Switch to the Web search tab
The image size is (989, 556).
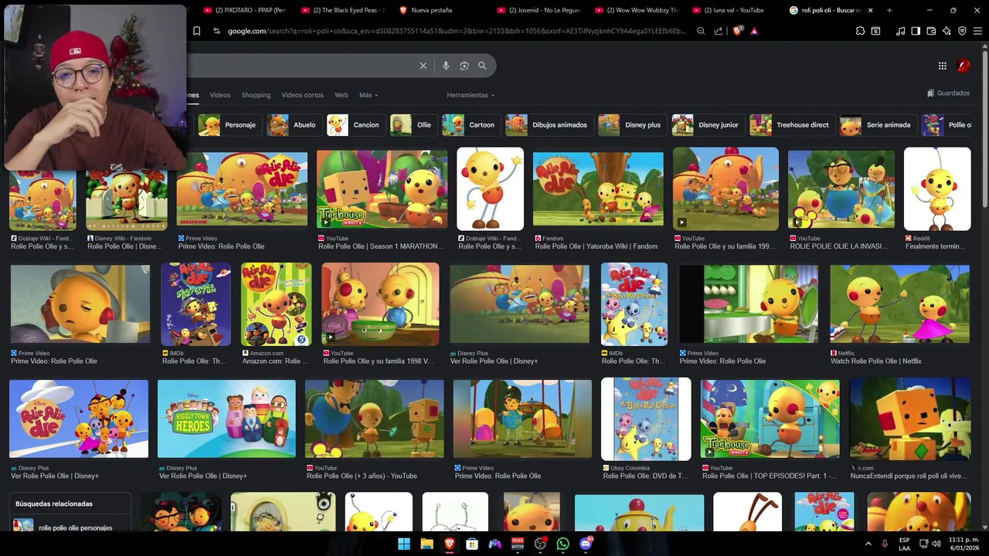pos(342,95)
